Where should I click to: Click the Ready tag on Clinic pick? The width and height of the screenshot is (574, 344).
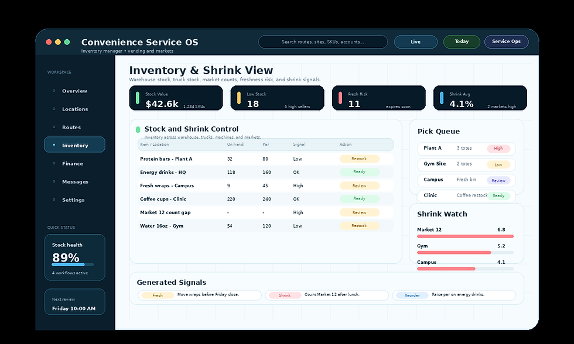(498, 195)
